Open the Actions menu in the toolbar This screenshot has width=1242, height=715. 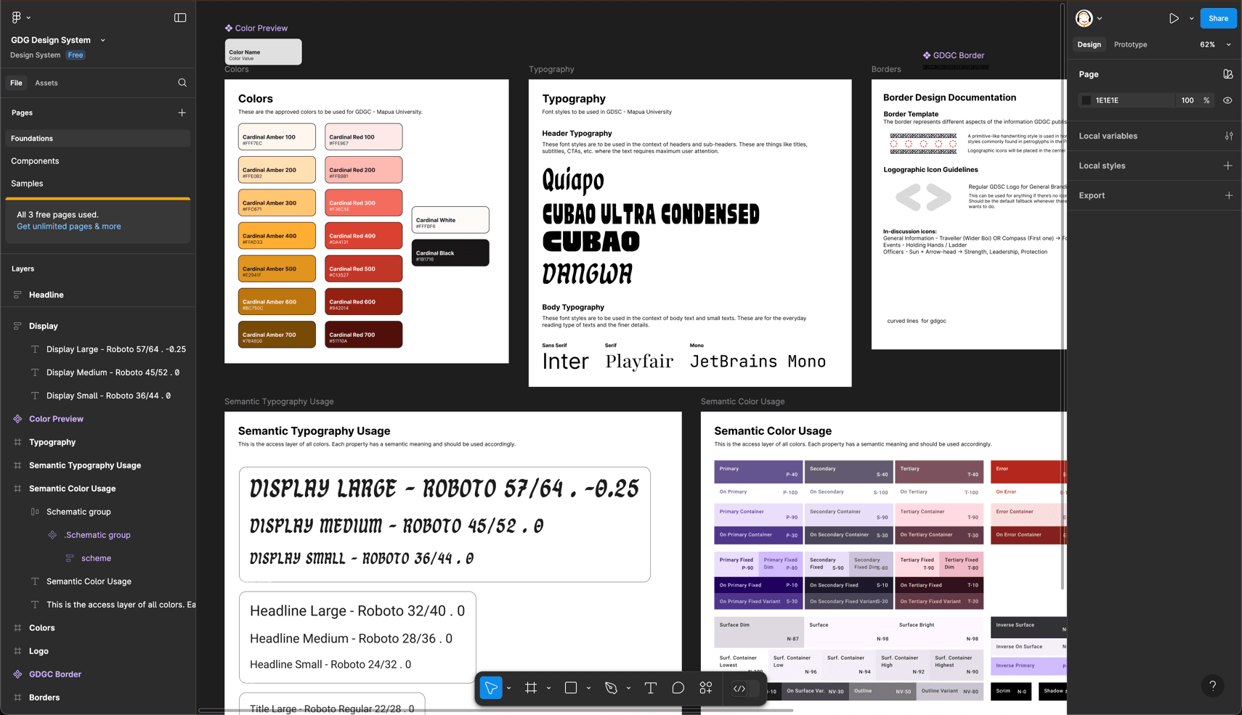(705, 687)
